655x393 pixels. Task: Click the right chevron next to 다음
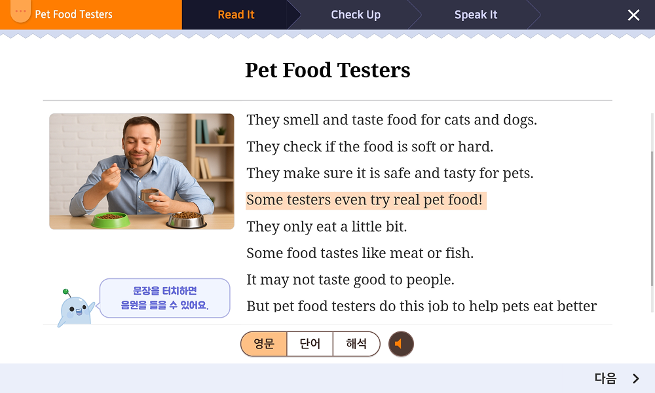(636, 379)
